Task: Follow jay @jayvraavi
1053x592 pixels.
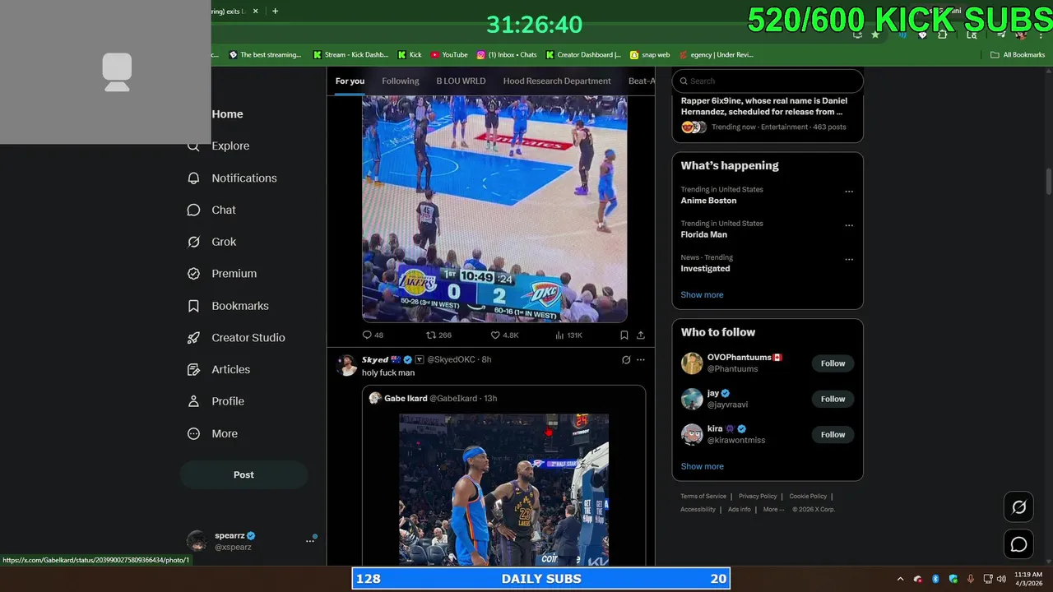Action: tap(833, 399)
